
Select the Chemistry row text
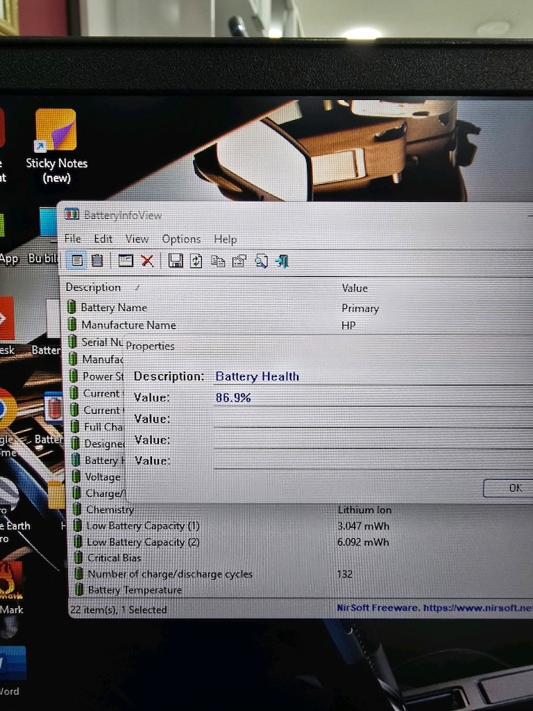pos(110,510)
